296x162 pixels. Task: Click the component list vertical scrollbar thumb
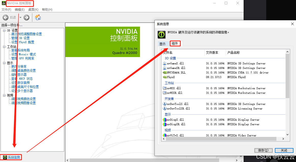(288, 76)
